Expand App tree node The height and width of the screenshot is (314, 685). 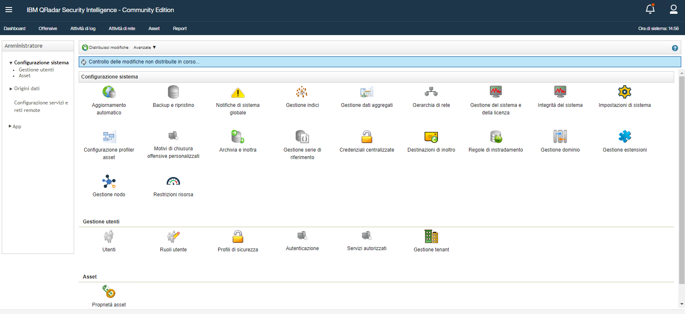click(x=10, y=126)
